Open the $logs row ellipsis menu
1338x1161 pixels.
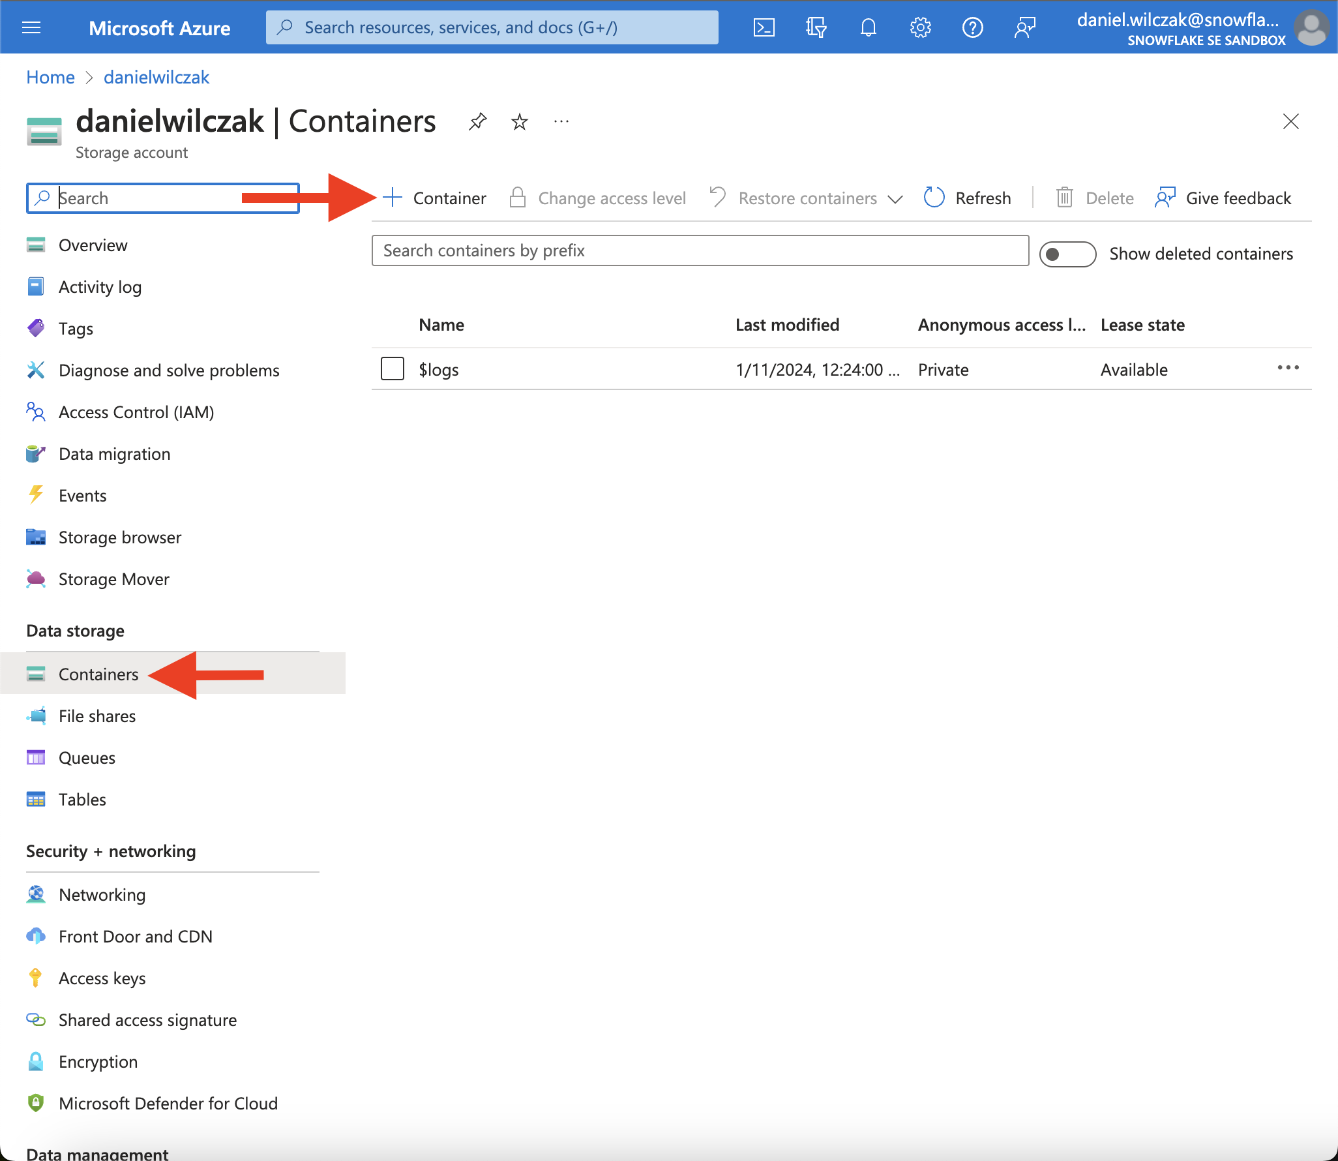[1288, 369]
